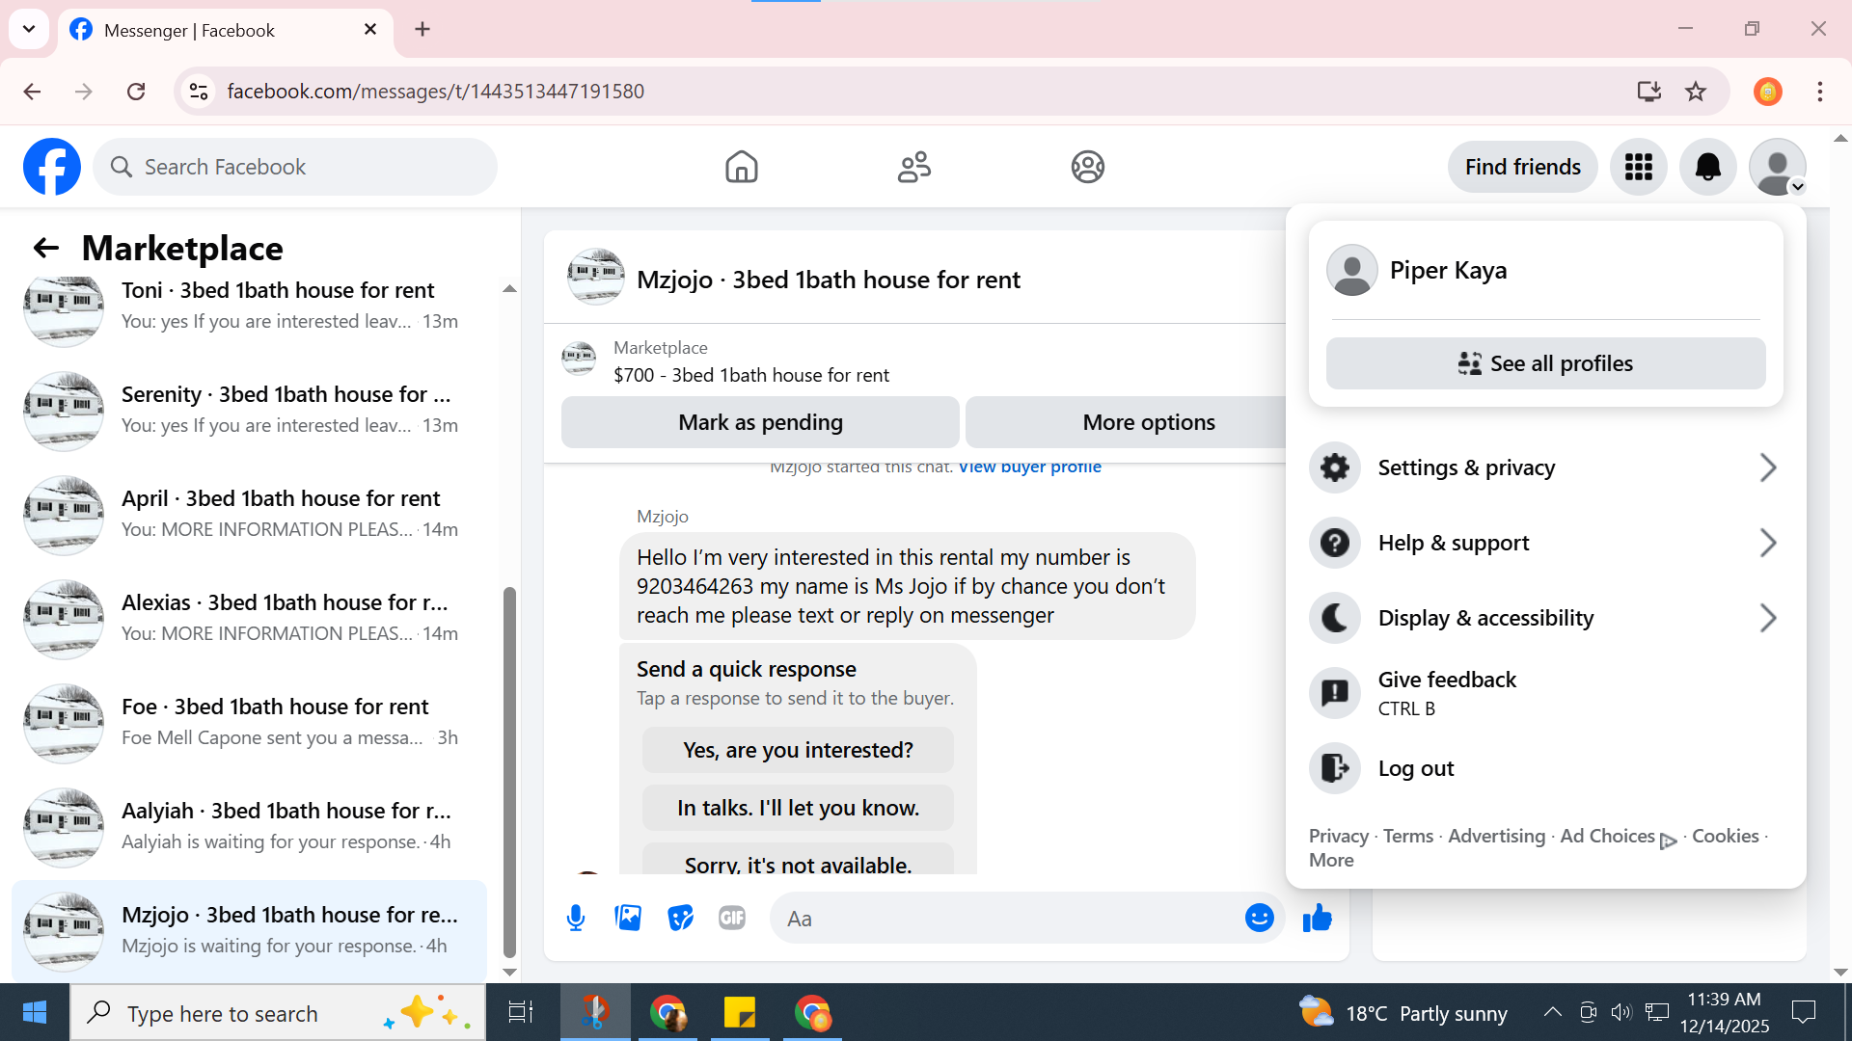
Task: Click the Marketplace back arrow
Action: (x=45, y=249)
